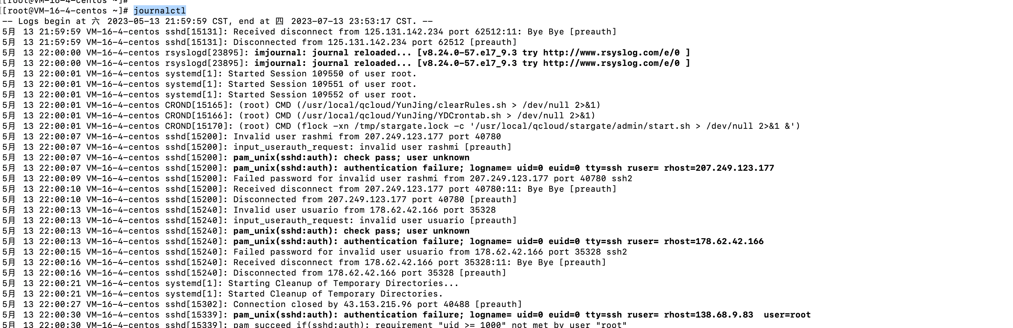The width and height of the screenshot is (1013, 328).
Task: Click rhost=178.62.42.166 in the authentication failure line
Action: click(714, 241)
